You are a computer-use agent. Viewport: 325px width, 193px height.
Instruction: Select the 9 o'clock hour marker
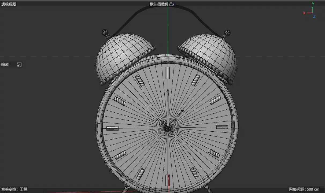coord(112,128)
